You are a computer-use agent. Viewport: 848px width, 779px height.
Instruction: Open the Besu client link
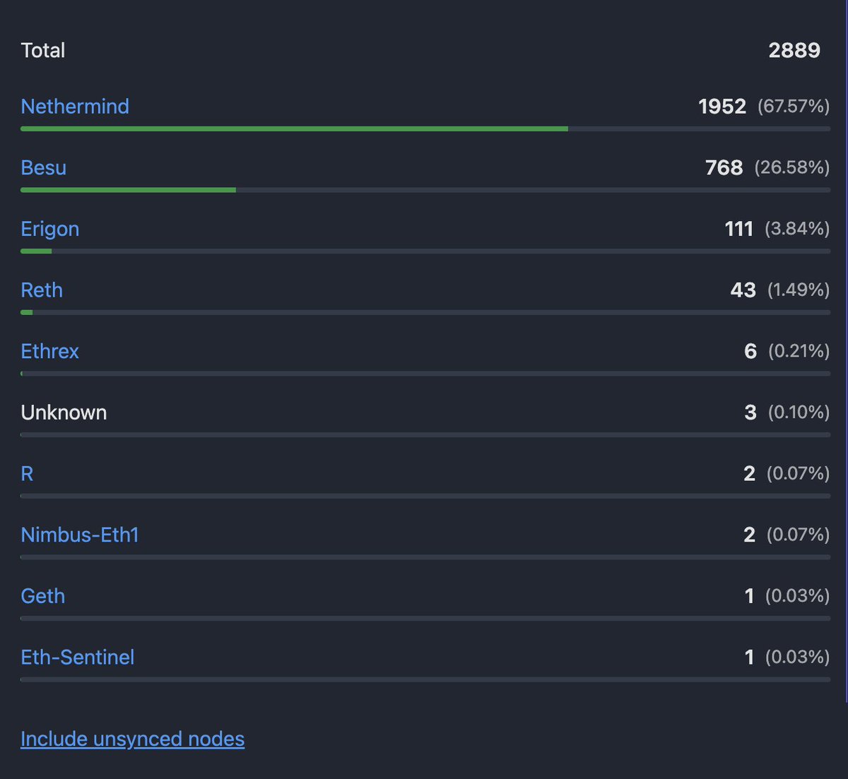click(44, 168)
